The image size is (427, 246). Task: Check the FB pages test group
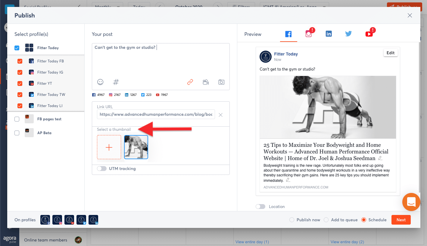point(17,119)
